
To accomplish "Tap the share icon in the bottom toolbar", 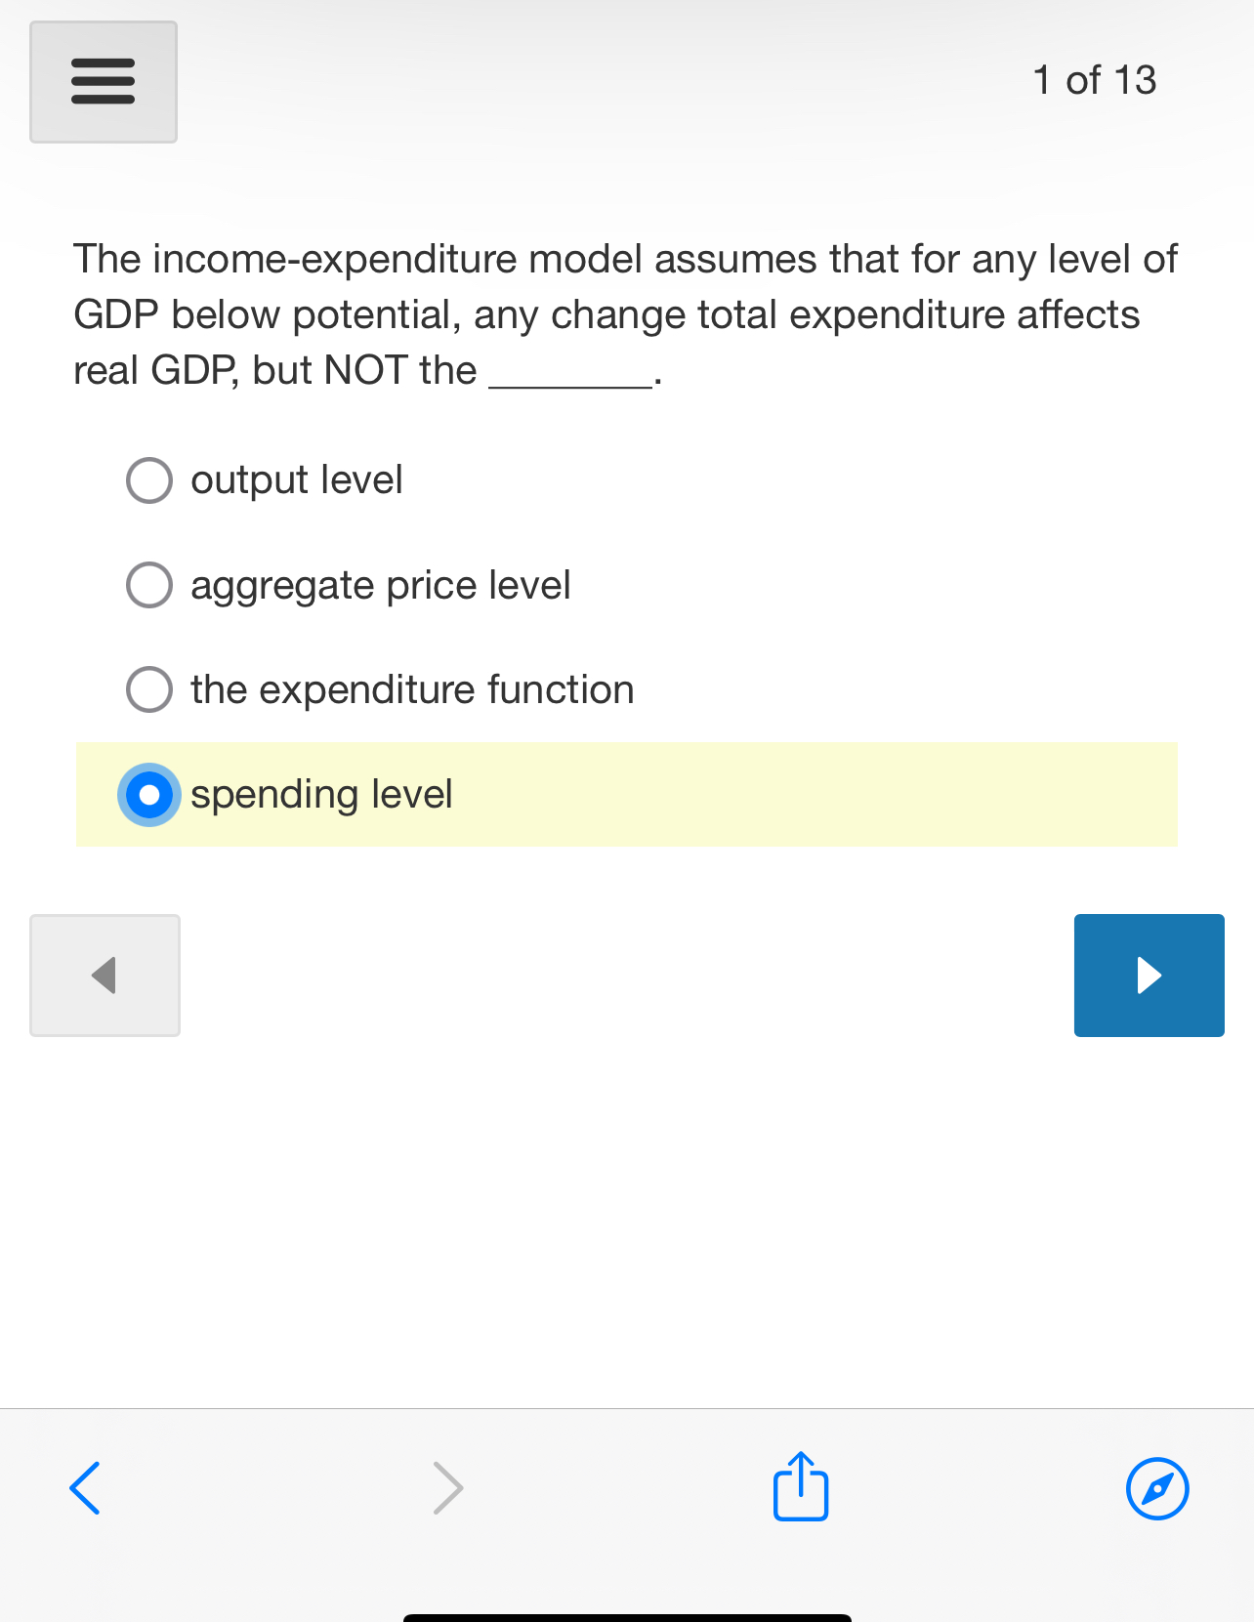I will point(799,1488).
